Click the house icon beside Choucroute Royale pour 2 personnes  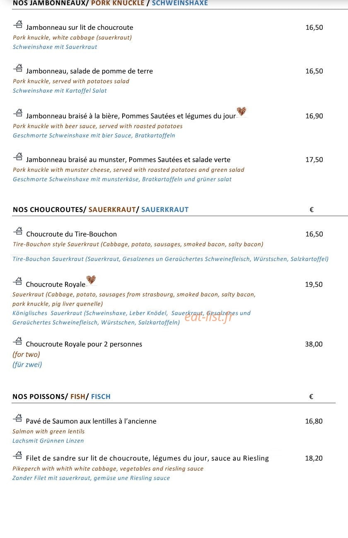(x=17, y=341)
